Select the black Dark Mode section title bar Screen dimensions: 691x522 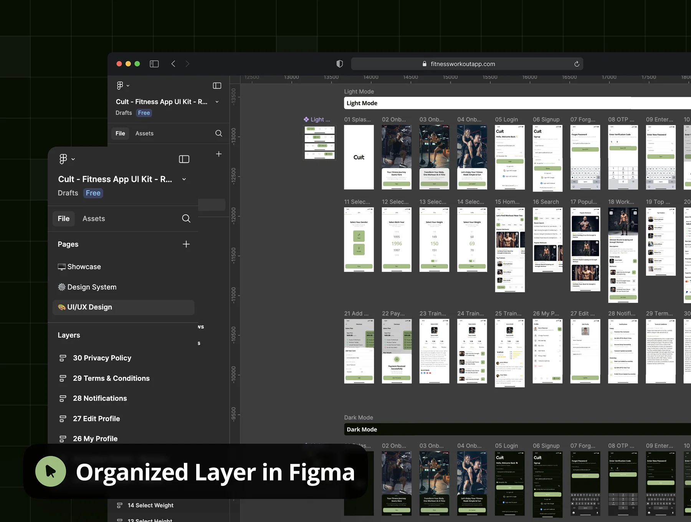(x=517, y=429)
